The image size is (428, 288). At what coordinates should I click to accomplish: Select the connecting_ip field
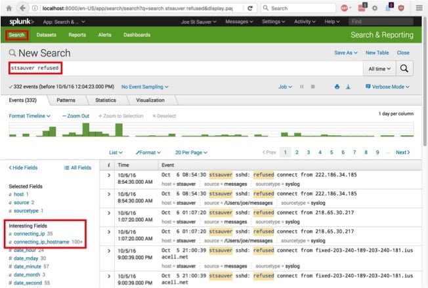29,234
